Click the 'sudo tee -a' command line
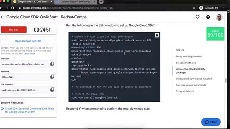The width and height of the screenshot is (230, 129). (111, 40)
